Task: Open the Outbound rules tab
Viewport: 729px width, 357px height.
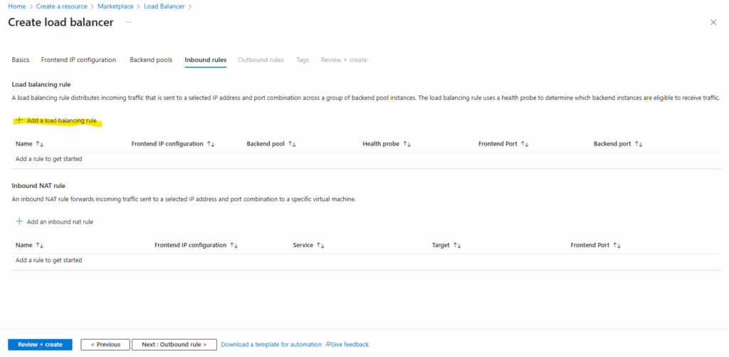Action: pos(261,60)
